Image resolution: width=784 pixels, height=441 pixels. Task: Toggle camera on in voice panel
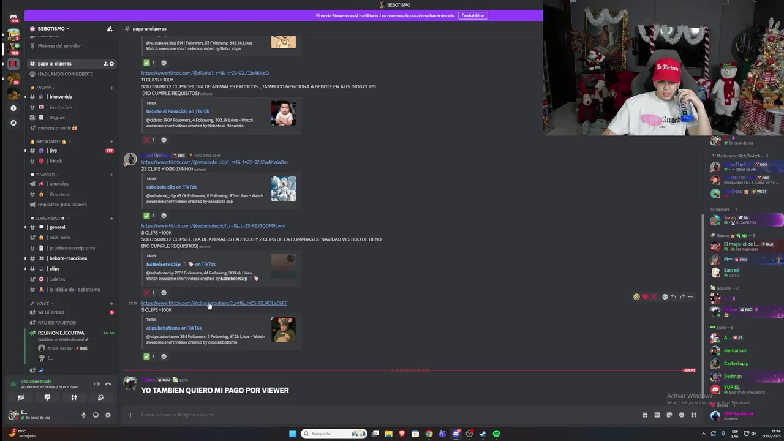tap(20, 398)
